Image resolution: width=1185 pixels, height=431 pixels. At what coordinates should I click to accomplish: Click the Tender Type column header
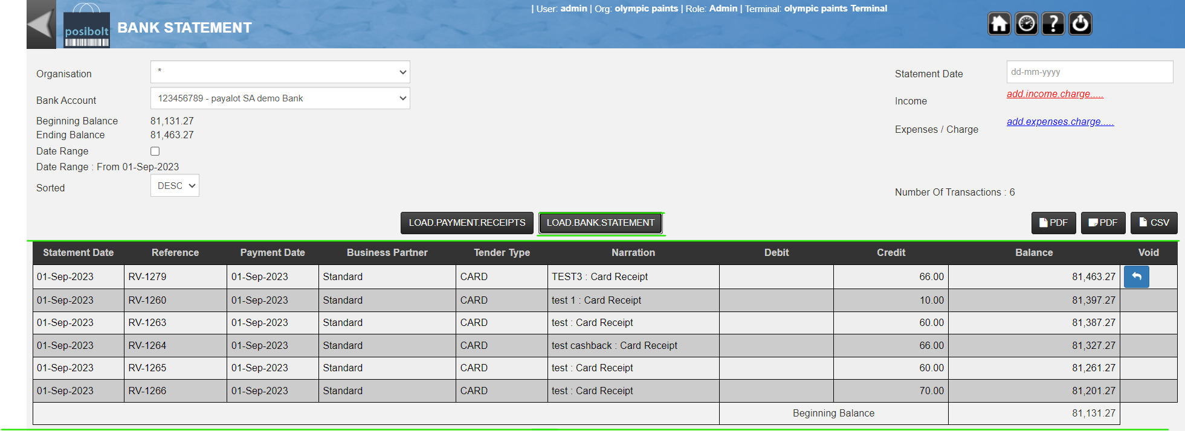[502, 253]
